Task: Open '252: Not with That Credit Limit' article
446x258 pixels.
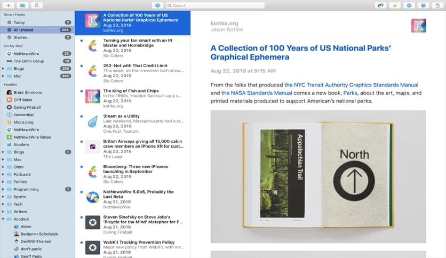Action: click(132, 73)
